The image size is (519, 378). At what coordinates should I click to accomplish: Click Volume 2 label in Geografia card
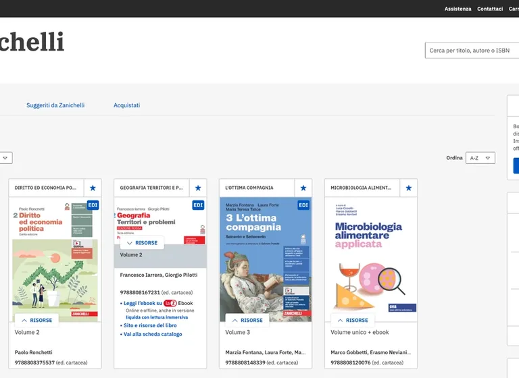pyautogui.click(x=131, y=254)
